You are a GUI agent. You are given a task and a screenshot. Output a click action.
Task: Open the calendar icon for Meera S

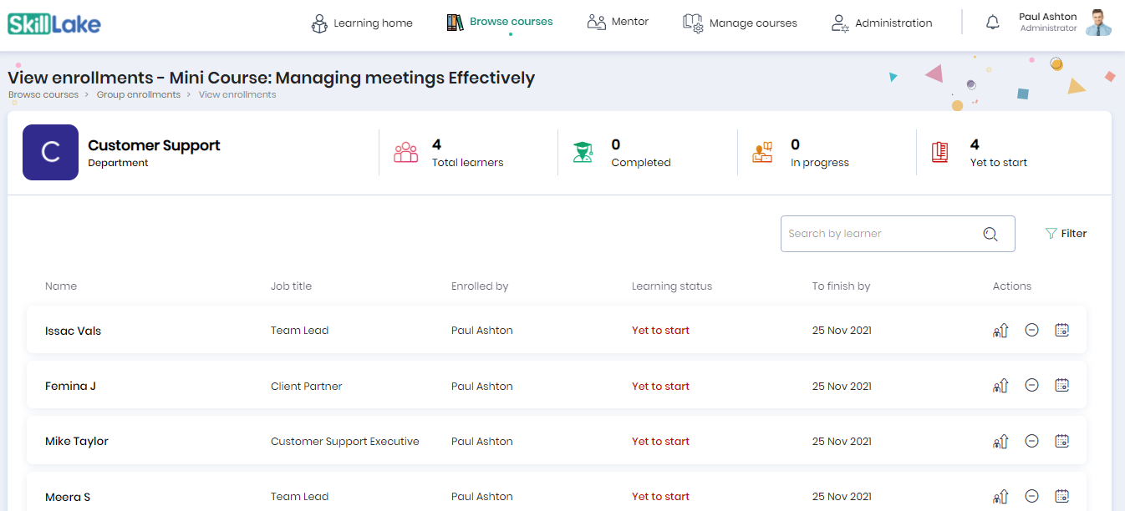[x=1061, y=496]
